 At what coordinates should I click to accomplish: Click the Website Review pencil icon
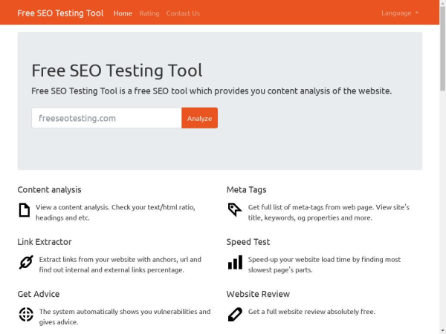pos(235,315)
